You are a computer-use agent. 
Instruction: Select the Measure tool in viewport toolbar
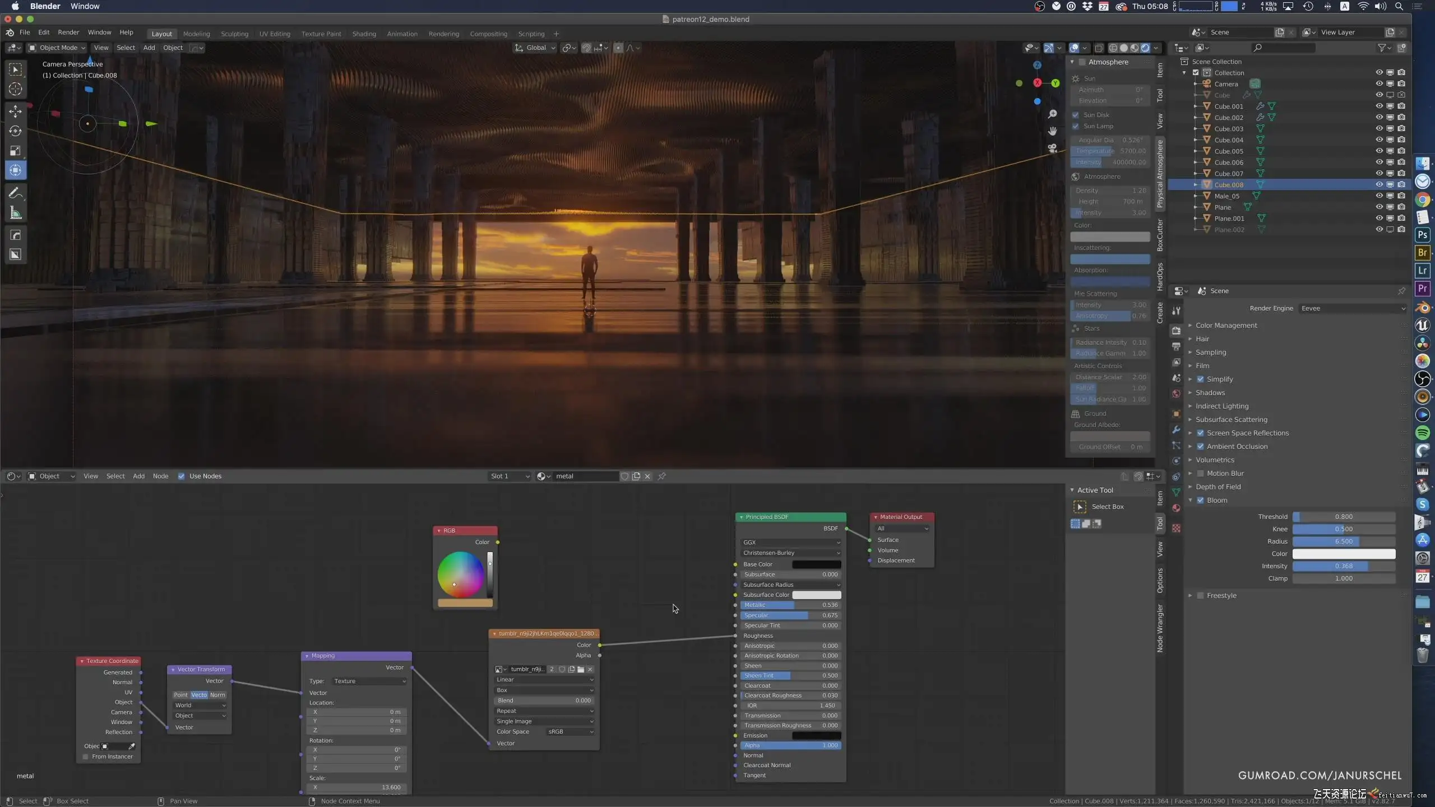pyautogui.click(x=16, y=213)
